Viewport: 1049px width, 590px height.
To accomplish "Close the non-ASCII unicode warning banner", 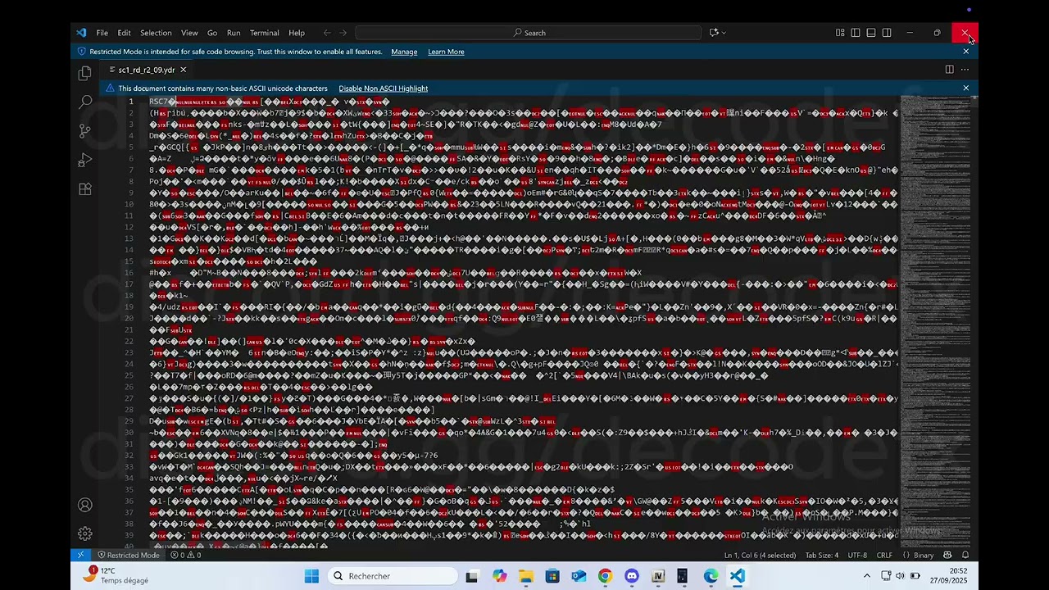I will click(x=965, y=88).
